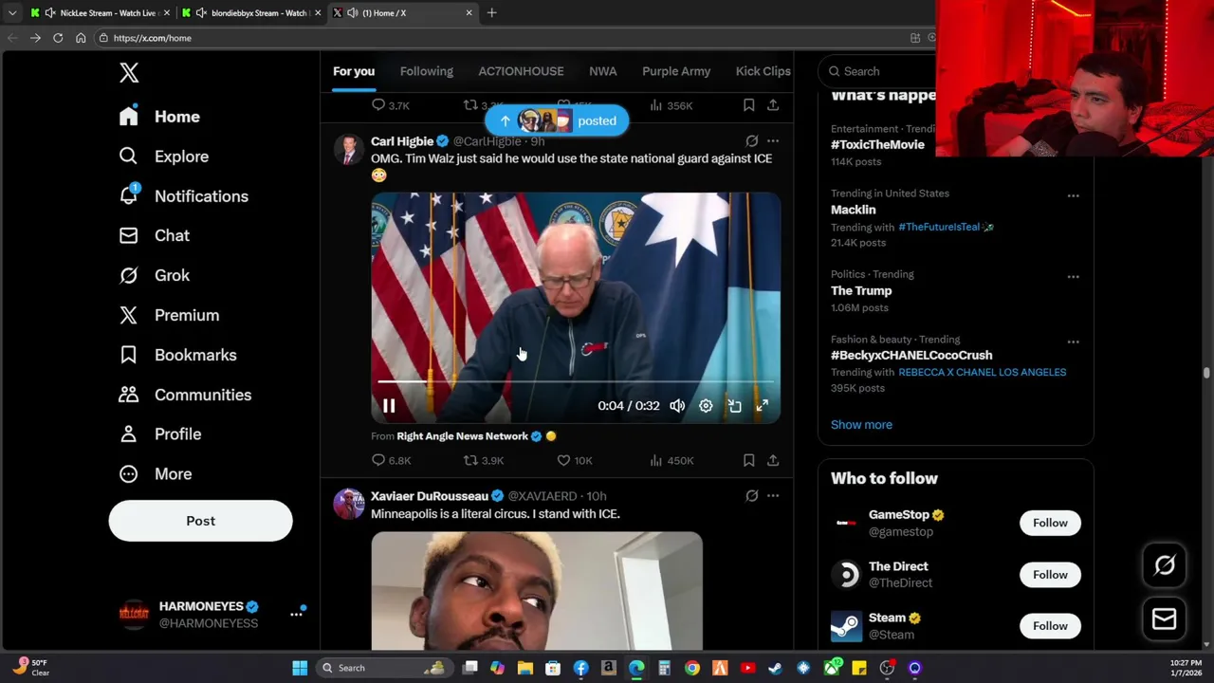Share Carl Higbie's post
Viewport: 1214px width, 683px height.
point(773,460)
